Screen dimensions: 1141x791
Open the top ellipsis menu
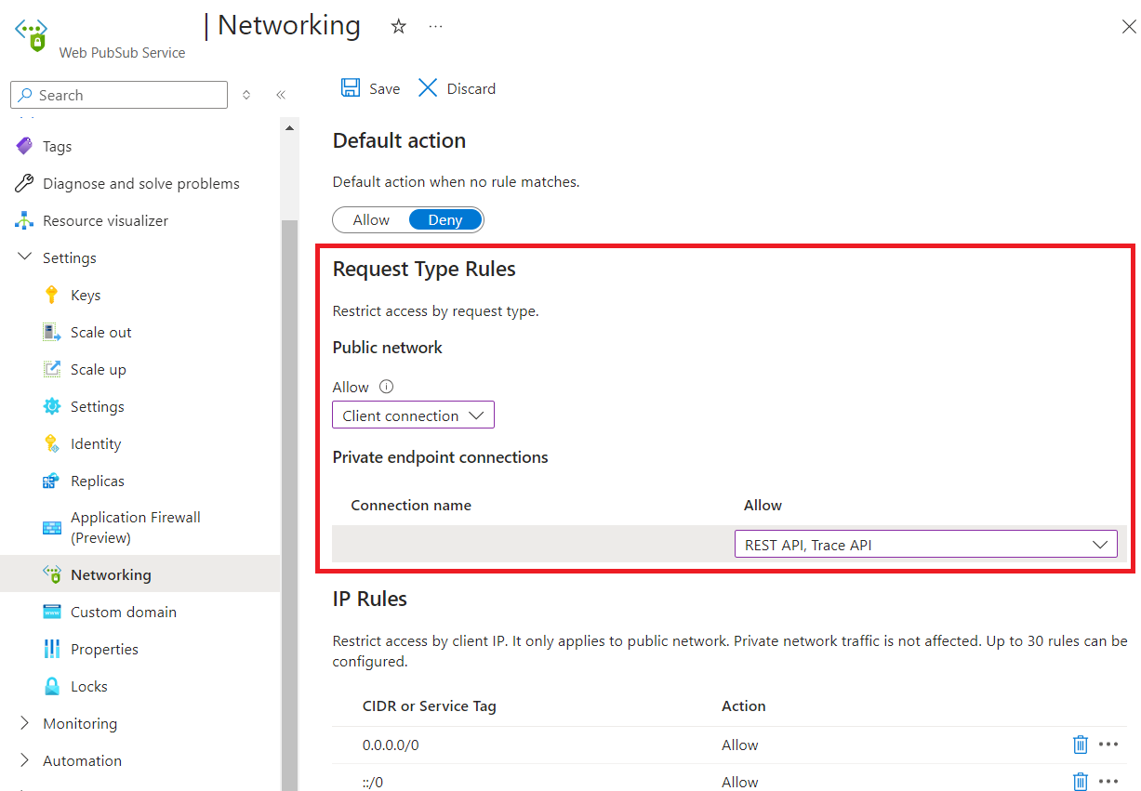[435, 26]
